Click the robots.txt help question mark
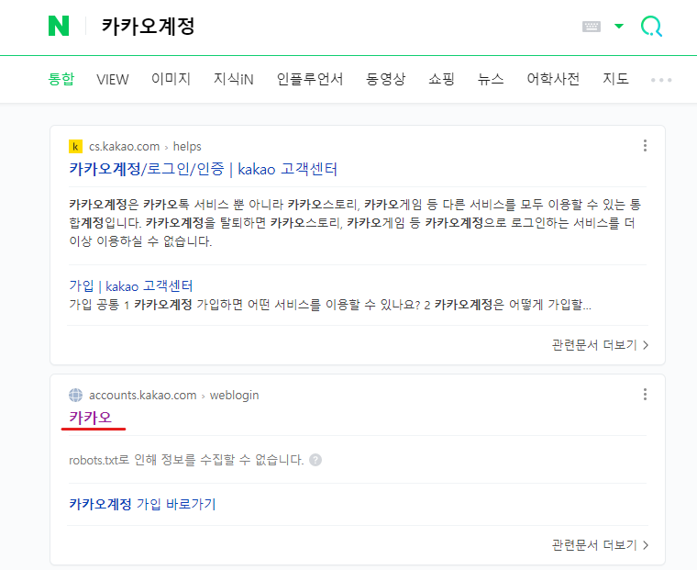Screen dimensions: 697x570 click(315, 460)
